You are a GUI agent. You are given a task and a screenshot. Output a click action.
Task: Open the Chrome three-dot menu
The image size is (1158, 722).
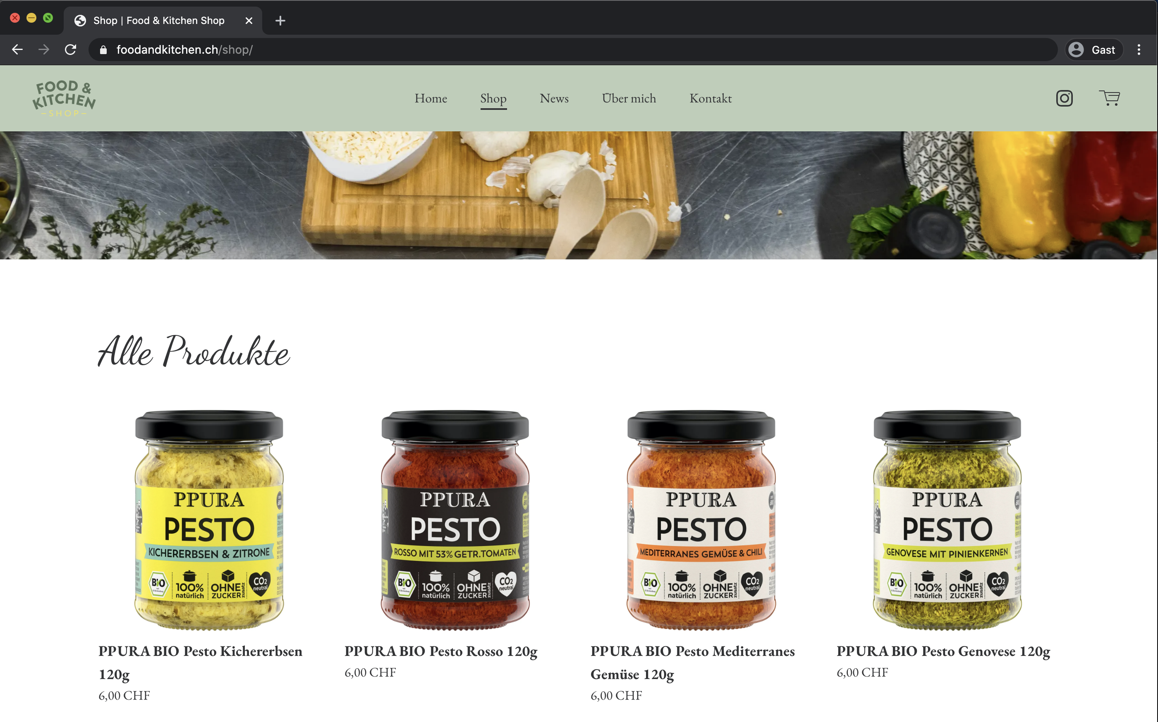[x=1139, y=50]
